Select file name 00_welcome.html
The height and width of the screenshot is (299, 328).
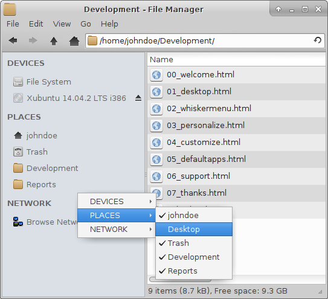[201, 75]
